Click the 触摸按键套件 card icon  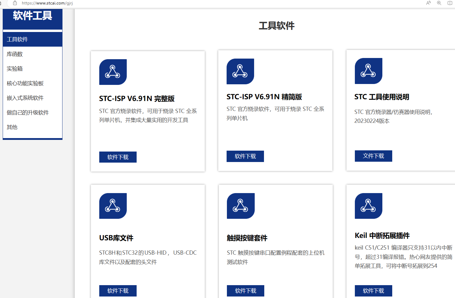(x=241, y=206)
